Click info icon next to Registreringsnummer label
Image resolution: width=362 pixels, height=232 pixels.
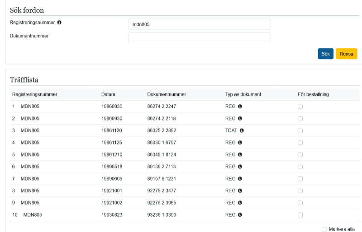[59, 22]
